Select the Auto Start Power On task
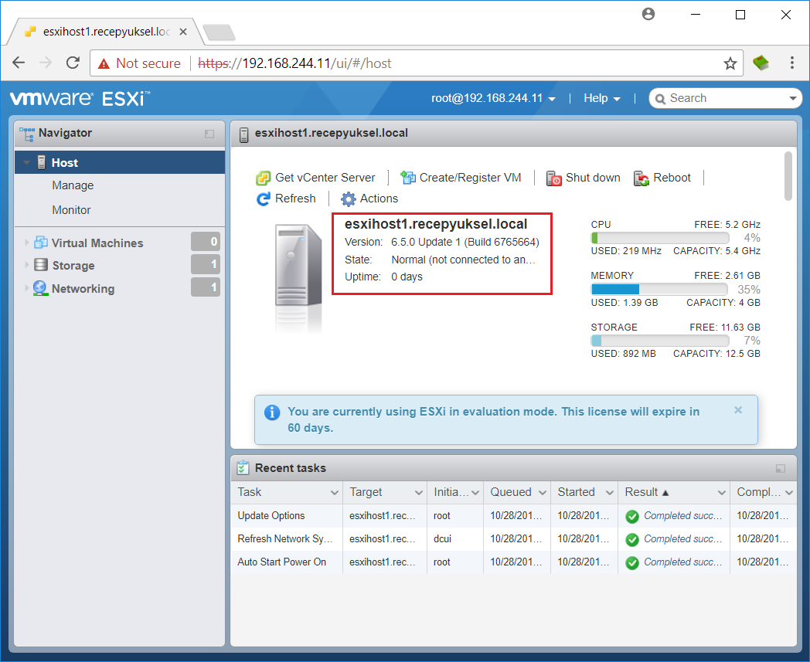Screen dimensions: 810x662 point(513,562)
